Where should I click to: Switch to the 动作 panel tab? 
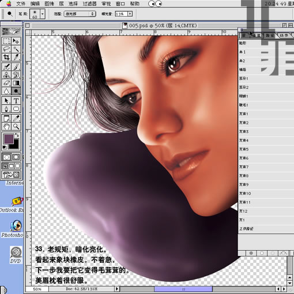pyautogui.click(x=284, y=35)
